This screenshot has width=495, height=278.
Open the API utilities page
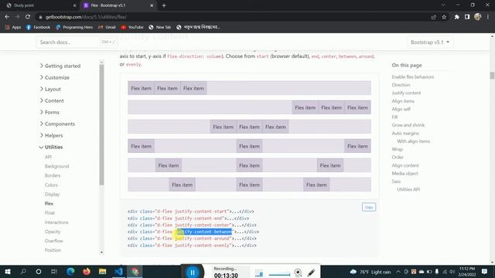pos(48,157)
